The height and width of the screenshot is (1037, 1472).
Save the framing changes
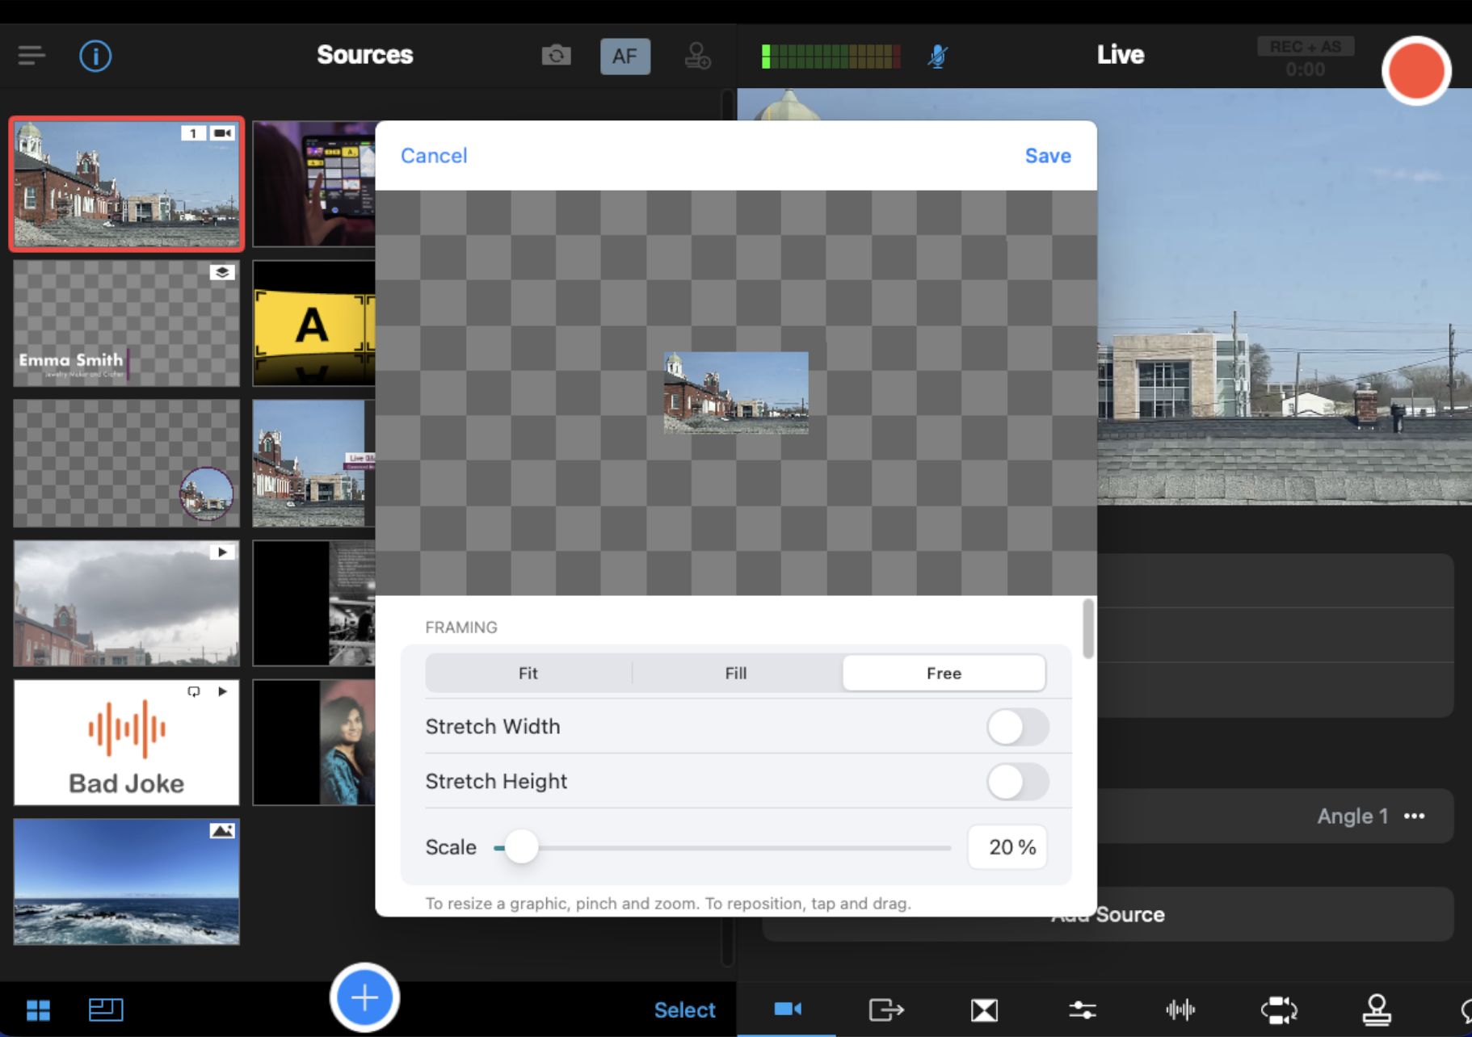click(1047, 156)
